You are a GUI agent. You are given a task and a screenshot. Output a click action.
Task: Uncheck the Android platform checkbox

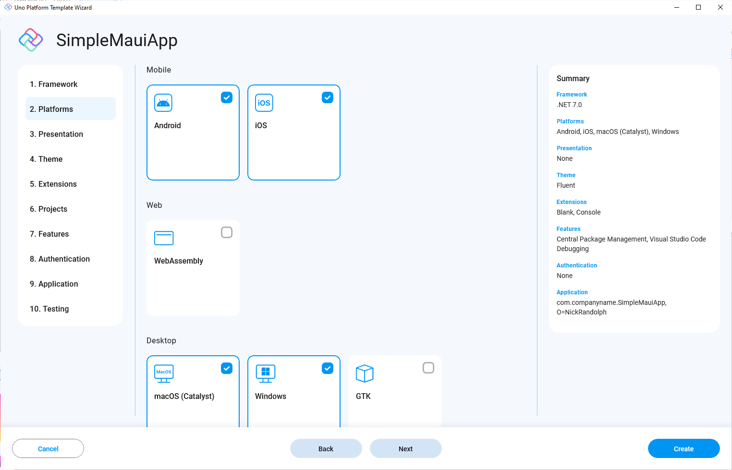(227, 97)
